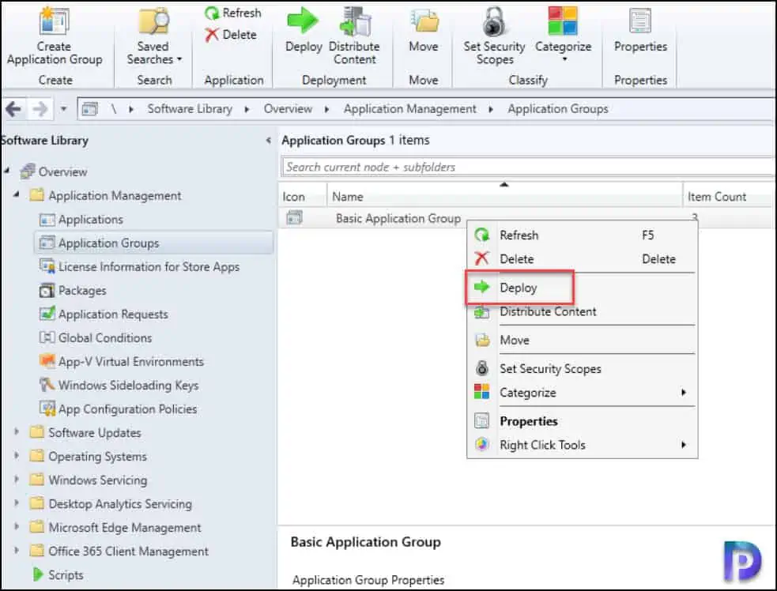Expand arrow after Software Library breadcrumb
777x591 pixels.
(x=247, y=109)
